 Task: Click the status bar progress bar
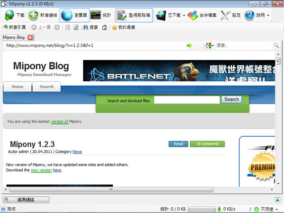coord(202,209)
